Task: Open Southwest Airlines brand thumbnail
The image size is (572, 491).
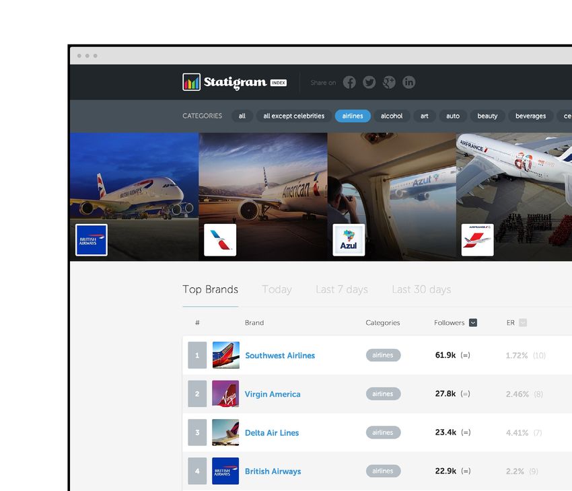Action: (226, 355)
